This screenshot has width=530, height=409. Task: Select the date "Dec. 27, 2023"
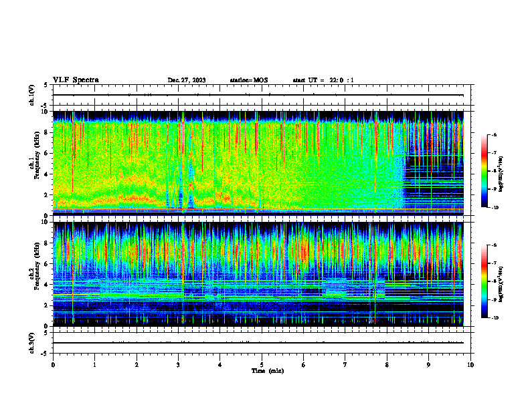coord(187,80)
